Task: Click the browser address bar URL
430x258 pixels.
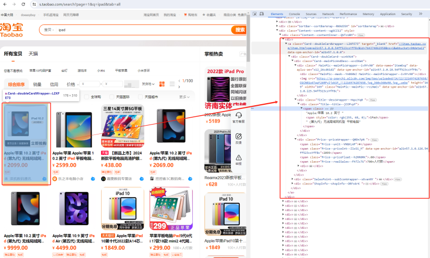Action: coord(80,4)
